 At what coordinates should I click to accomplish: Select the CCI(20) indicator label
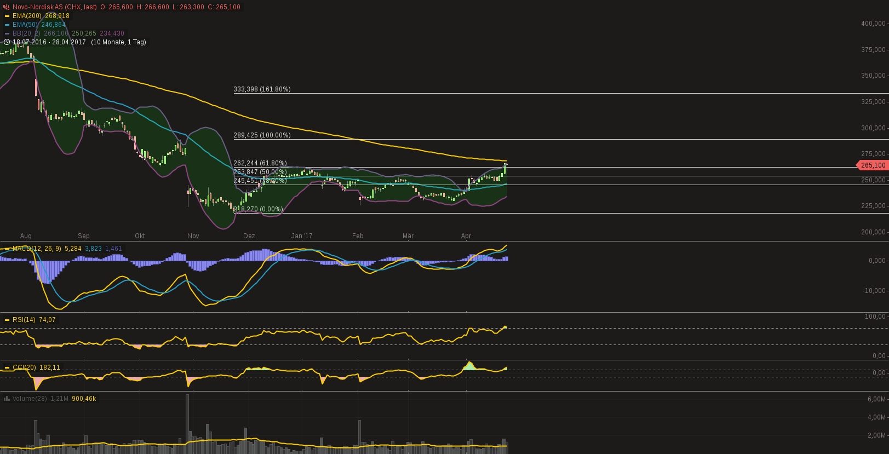coord(24,367)
